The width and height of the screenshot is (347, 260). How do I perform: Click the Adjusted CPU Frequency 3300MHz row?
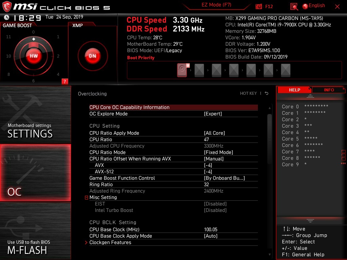[x=173, y=146]
